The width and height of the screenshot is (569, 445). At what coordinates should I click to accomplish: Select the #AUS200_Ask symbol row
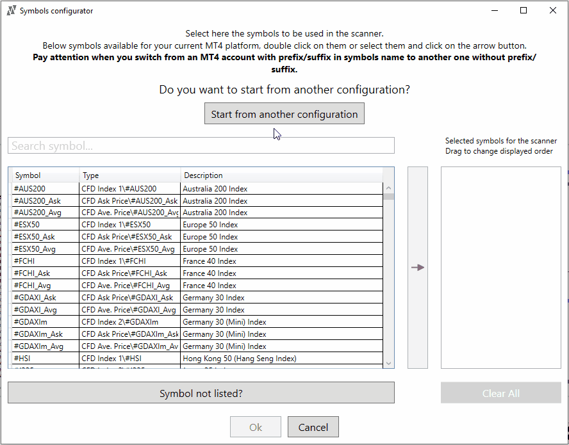pos(198,200)
